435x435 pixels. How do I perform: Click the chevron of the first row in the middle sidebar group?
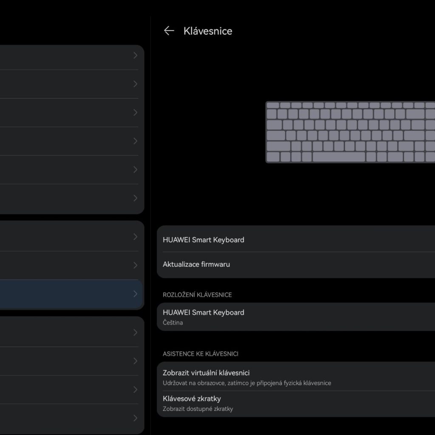point(135,237)
